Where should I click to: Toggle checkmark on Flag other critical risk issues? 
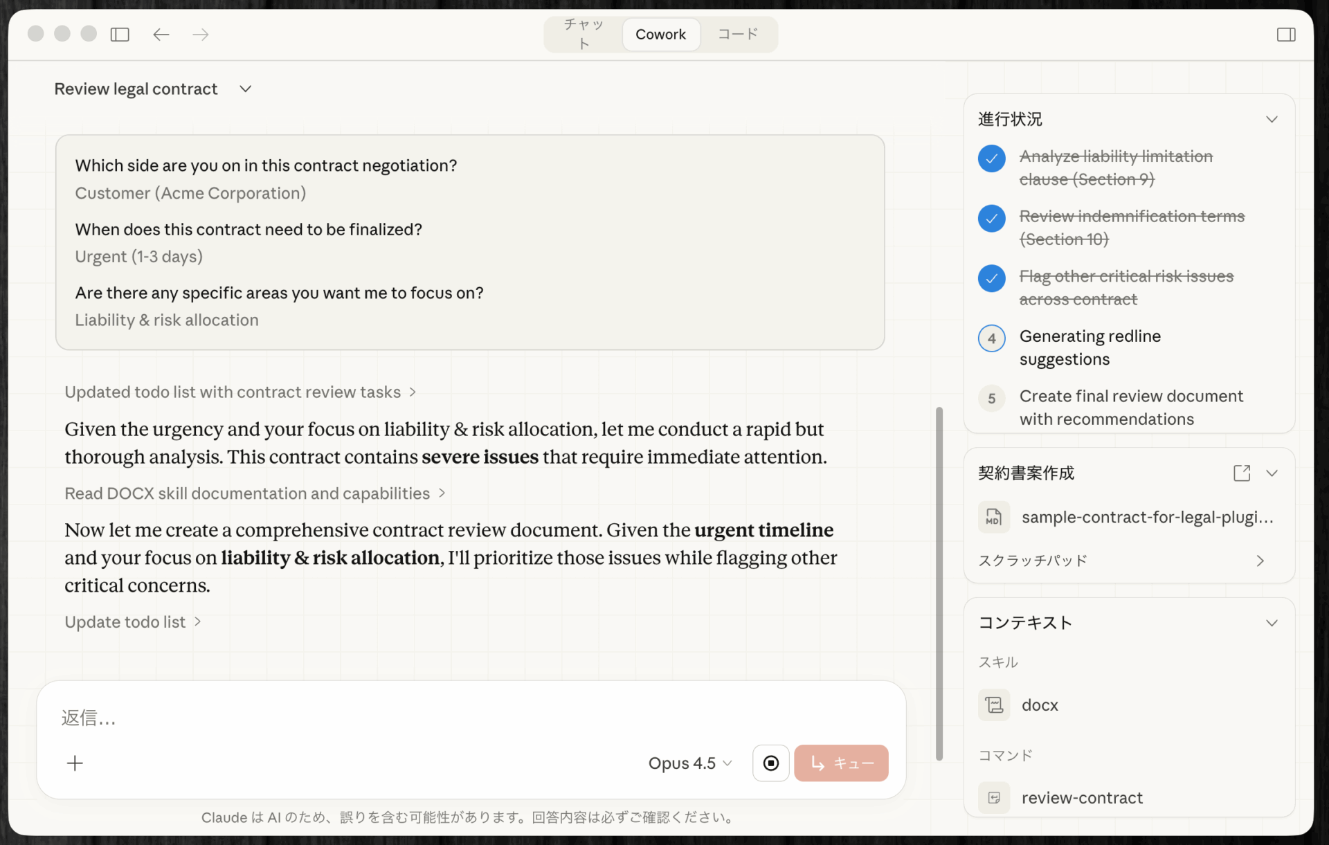coord(991,278)
